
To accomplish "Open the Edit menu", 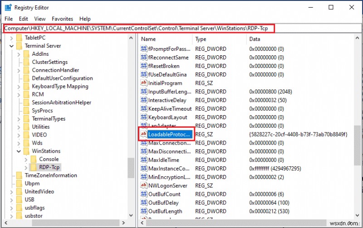I will 24,19.
